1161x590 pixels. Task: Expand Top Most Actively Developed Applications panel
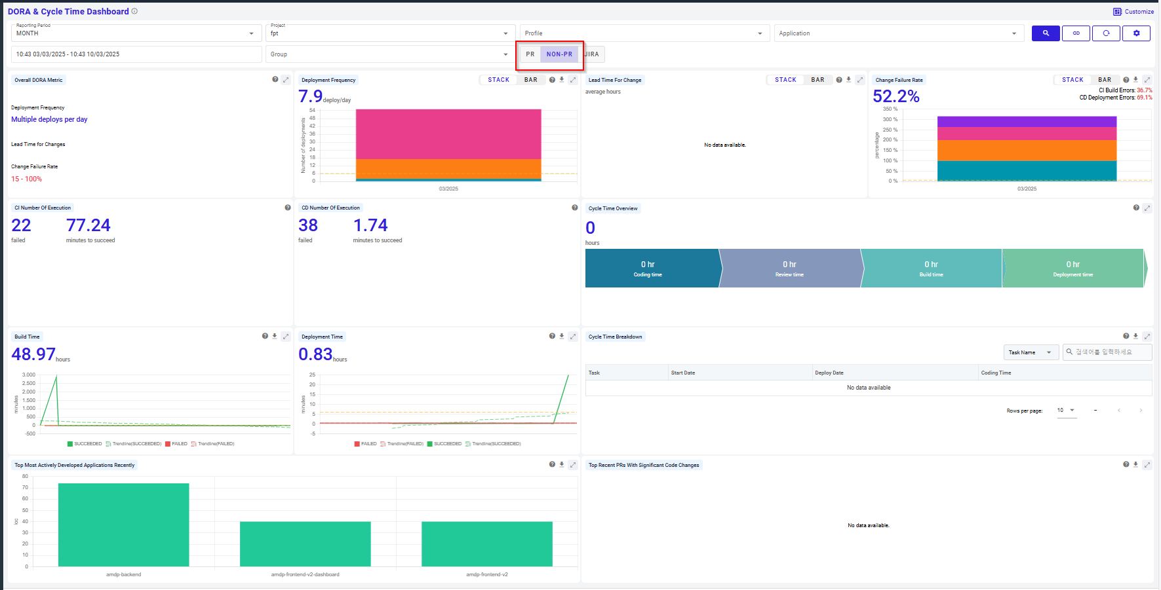tap(573, 464)
